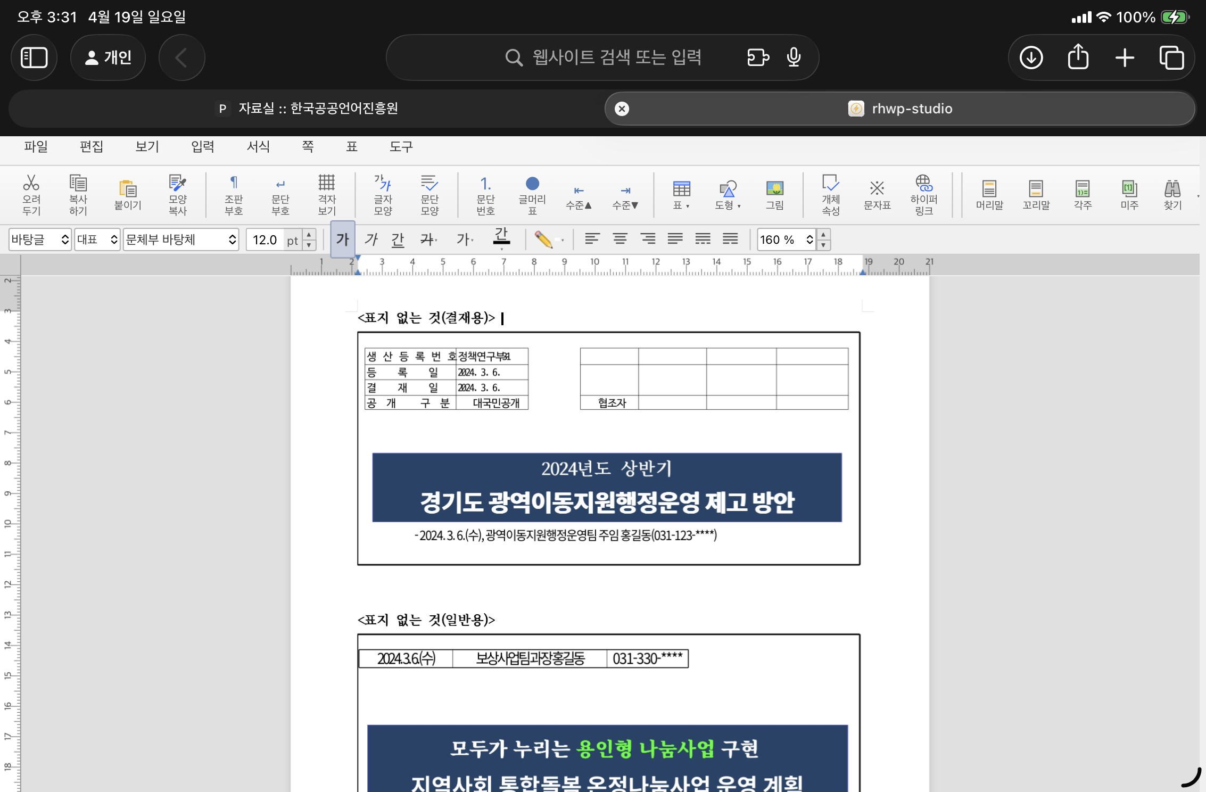Open the downloads button
Image resolution: width=1206 pixels, height=792 pixels.
tap(1031, 57)
